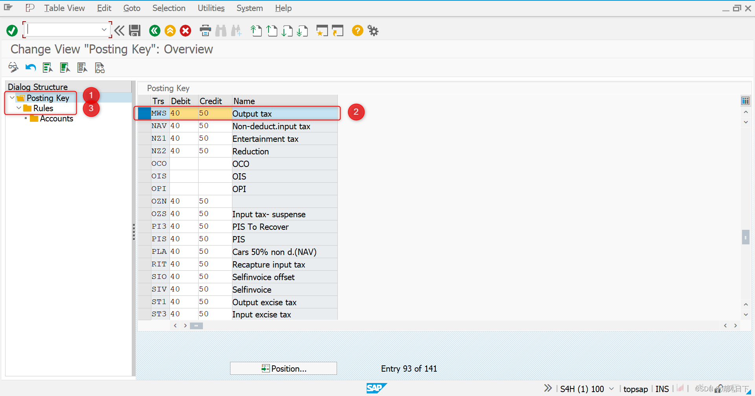Open the Help menu
755x396 pixels.
283,8
